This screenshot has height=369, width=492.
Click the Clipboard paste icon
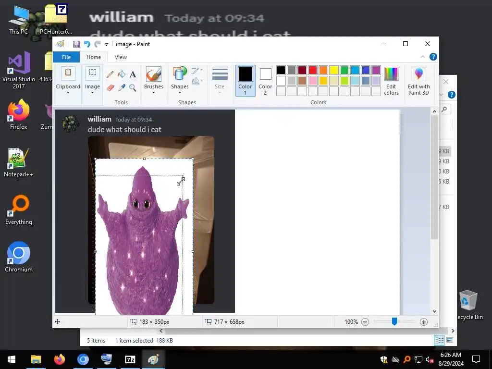68,74
